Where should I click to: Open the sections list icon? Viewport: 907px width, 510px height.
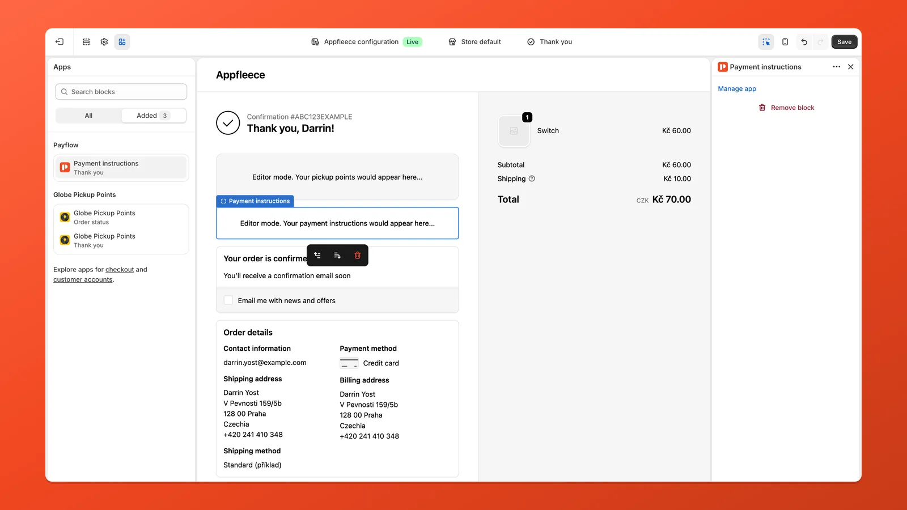click(x=86, y=41)
